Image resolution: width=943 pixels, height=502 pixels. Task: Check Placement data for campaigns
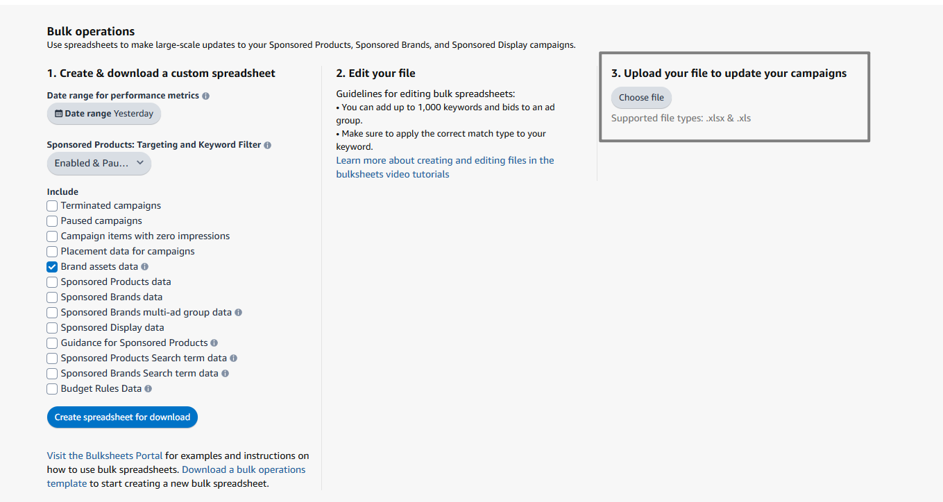coord(52,251)
